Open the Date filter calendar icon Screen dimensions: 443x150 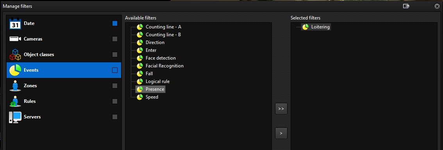pos(15,24)
